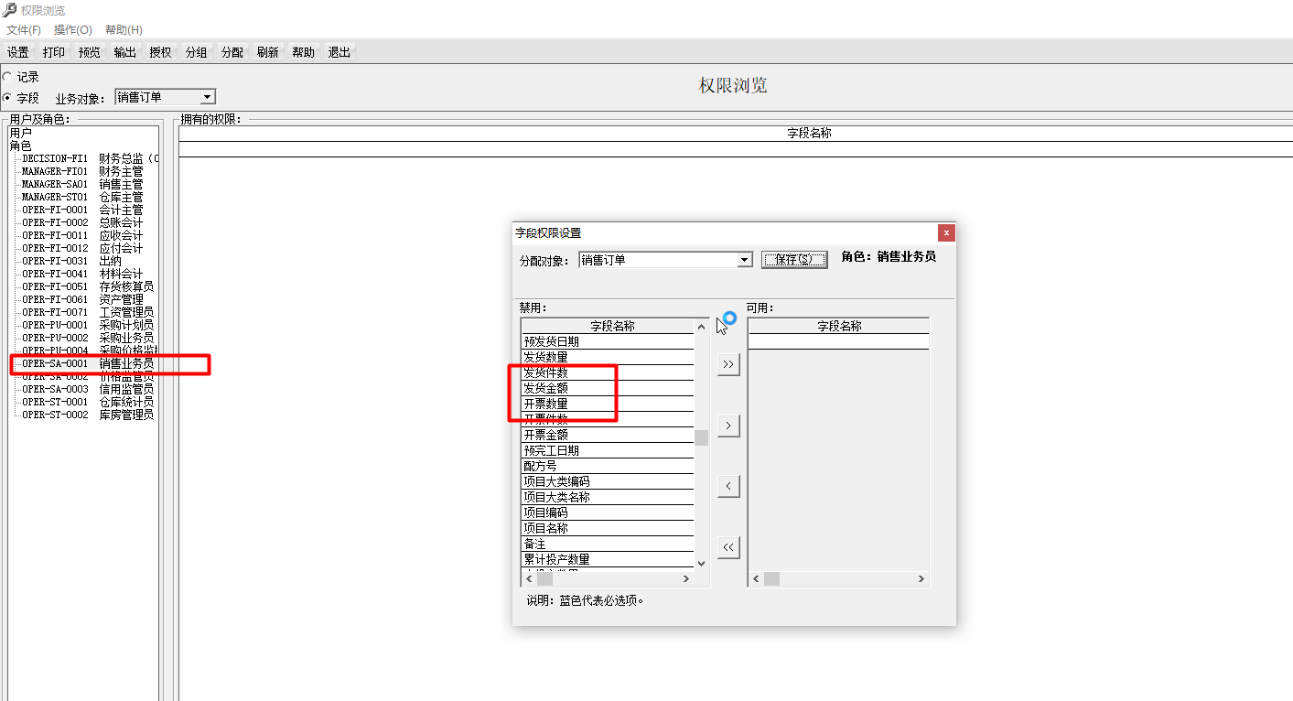Viewport: 1293px width, 701px height.
Task: Select 项目大类编码 in the 禁用 list
Action: point(608,481)
